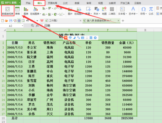Switch to 审阅 (Review) tab
The height and width of the screenshot is (123, 162).
click(89, 3)
